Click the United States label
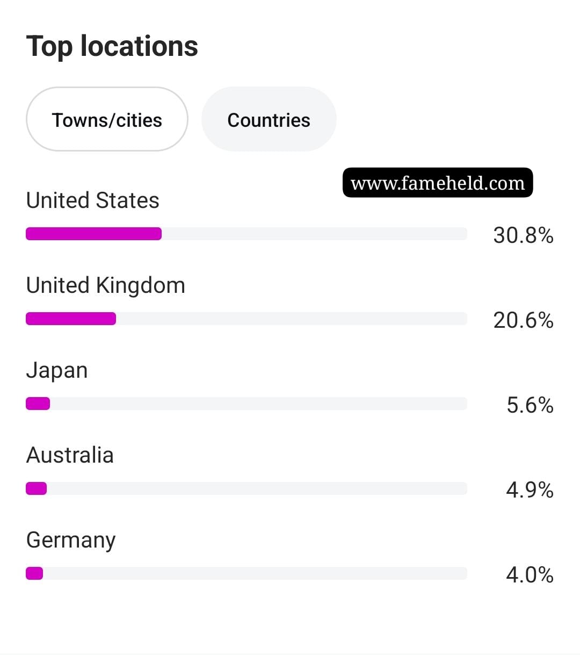 (92, 200)
